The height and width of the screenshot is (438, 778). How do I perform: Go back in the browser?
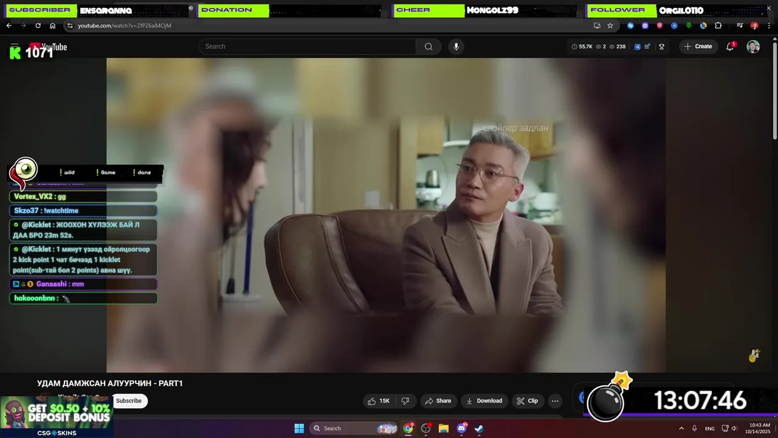tap(9, 26)
